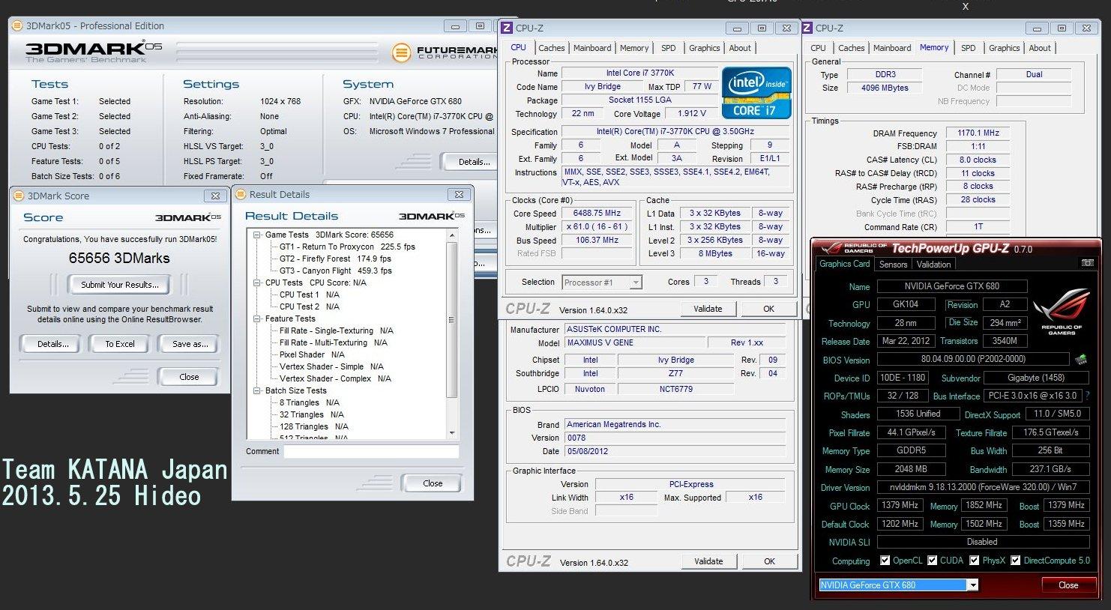This screenshot has width=1111, height=610.
Task: Toggle the DirectCompute 5.0 checkbox
Action: pyautogui.click(x=1016, y=561)
